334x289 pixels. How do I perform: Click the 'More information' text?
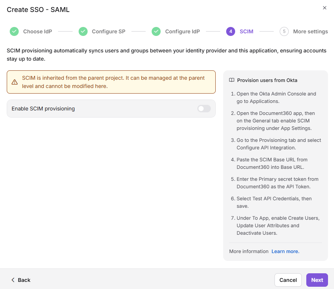tap(249, 251)
